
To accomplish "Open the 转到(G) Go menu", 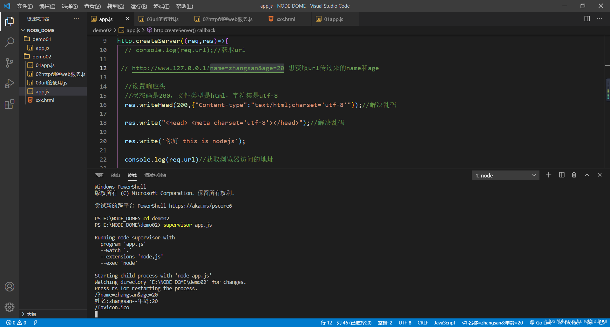I will coord(116,6).
